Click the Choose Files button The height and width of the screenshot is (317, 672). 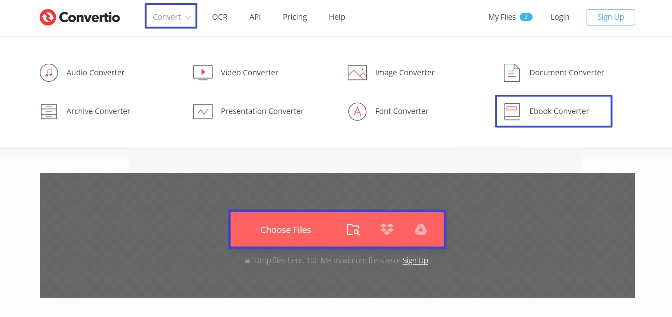(x=286, y=229)
